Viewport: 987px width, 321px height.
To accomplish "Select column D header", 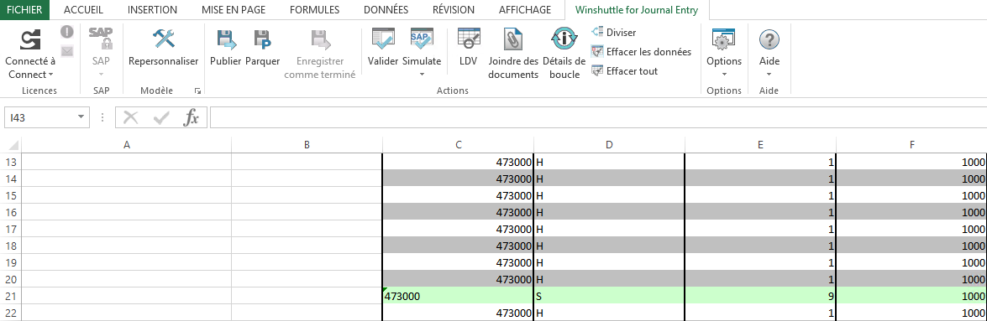I will coord(609,145).
